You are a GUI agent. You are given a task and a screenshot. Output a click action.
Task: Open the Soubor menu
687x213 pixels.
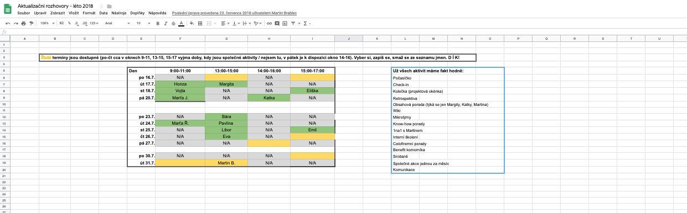click(24, 12)
